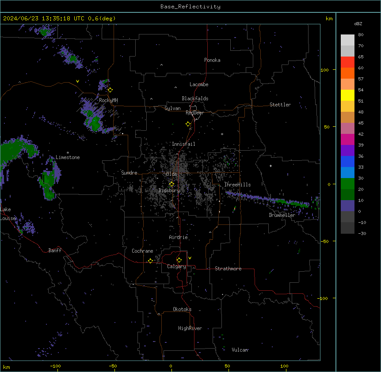Click the ThreeHills label

coord(237,185)
